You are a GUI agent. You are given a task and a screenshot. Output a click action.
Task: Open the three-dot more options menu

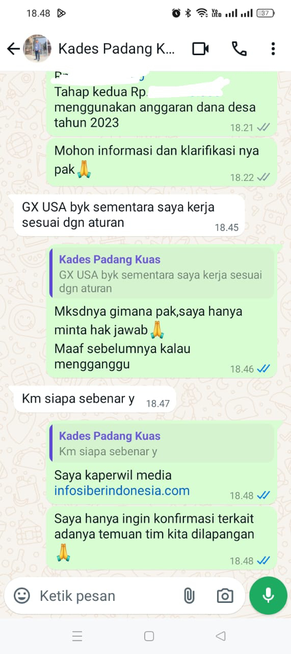[x=273, y=49]
